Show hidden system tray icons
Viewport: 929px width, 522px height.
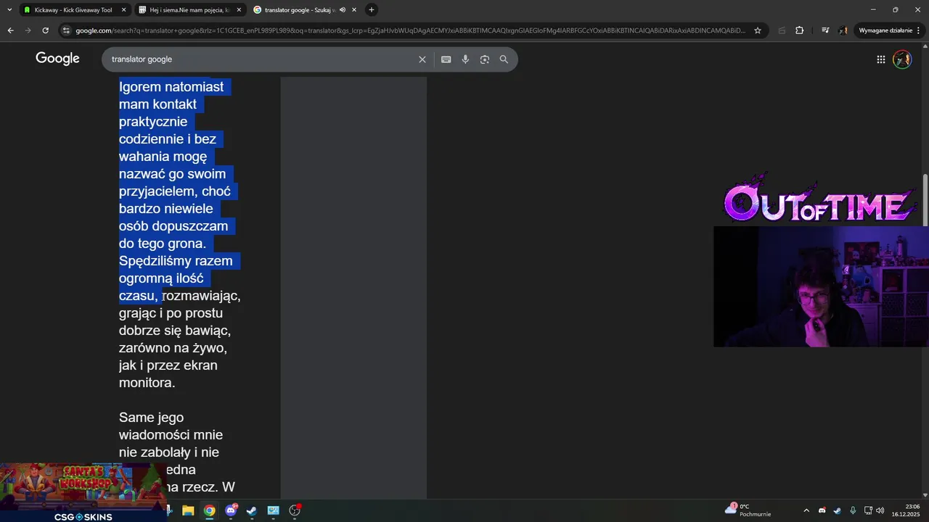(806, 510)
